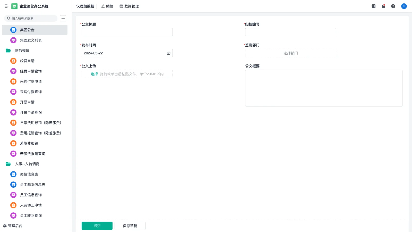Click the user avatar in top right
This screenshot has height=232, width=412.
click(404, 6)
